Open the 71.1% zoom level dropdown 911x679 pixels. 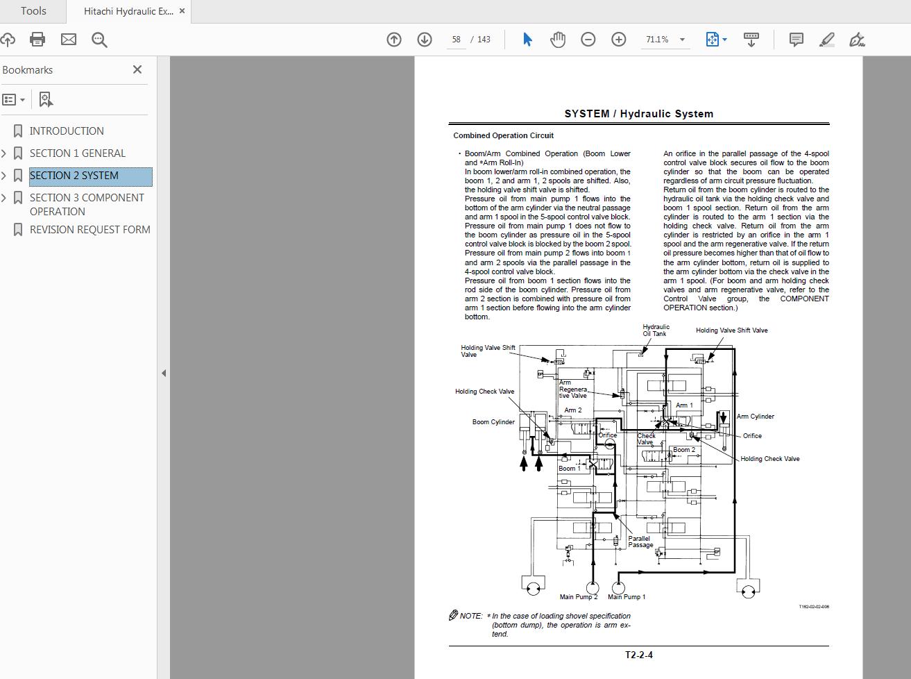click(x=682, y=40)
